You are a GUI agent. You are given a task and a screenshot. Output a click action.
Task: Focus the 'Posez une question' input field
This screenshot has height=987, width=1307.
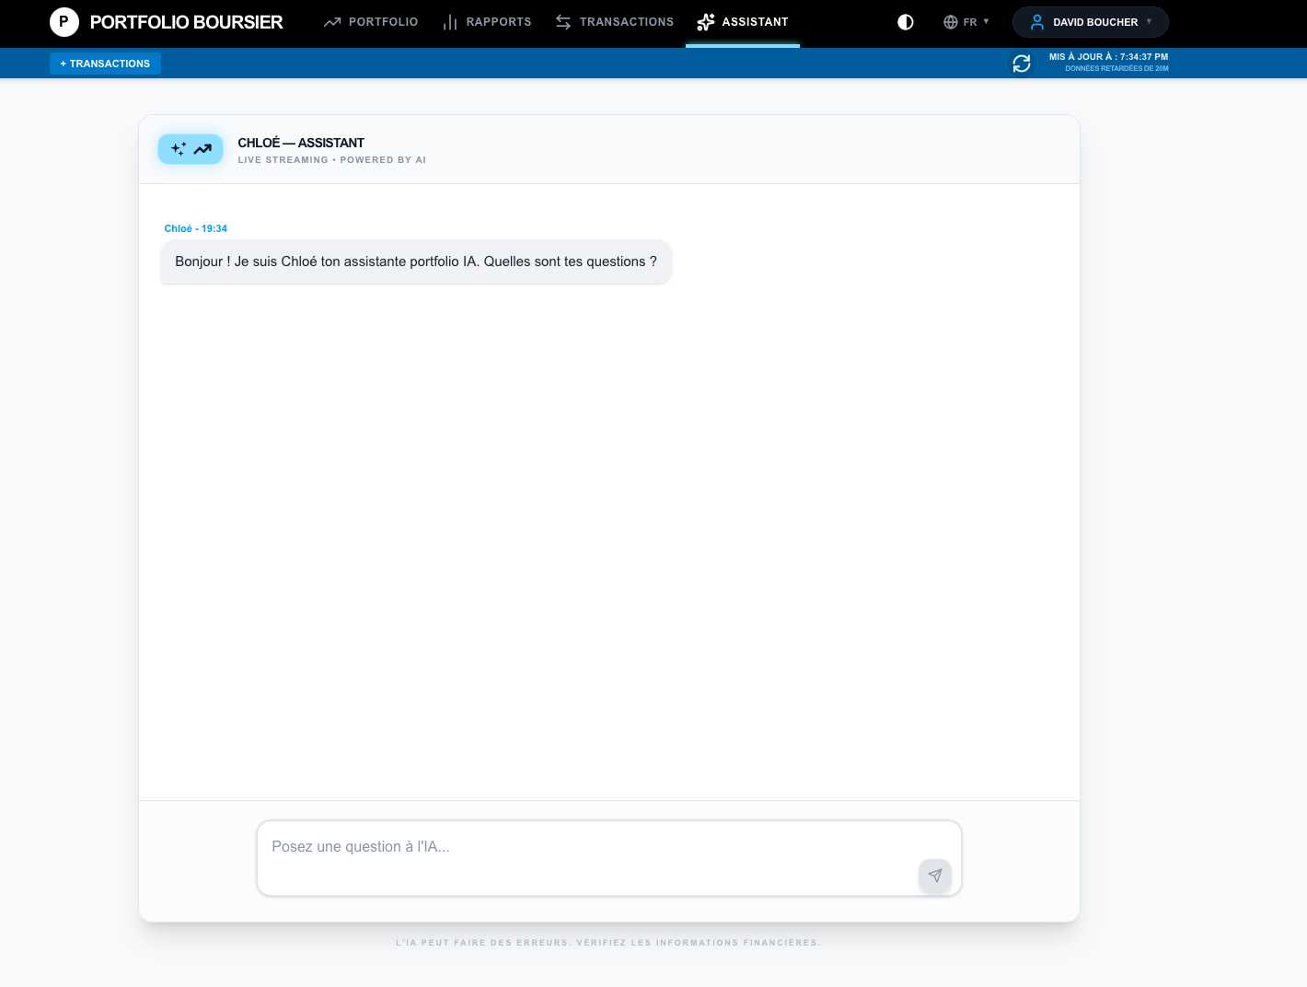click(589, 848)
